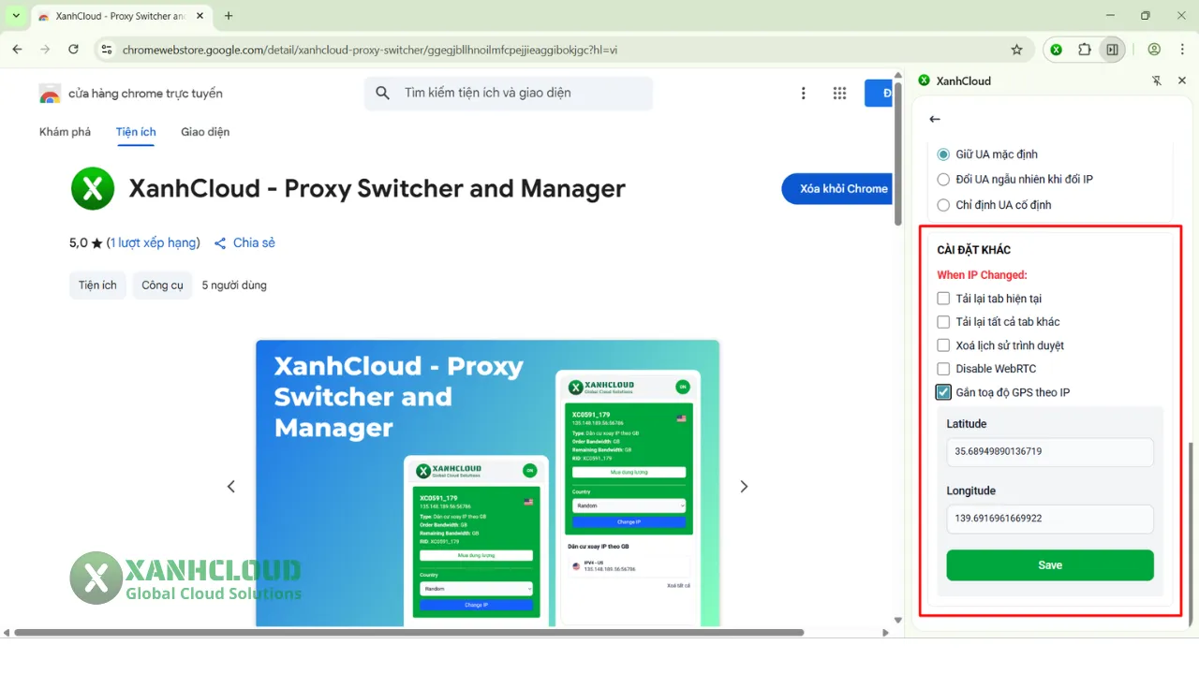The image size is (1199, 674).
Task: Close the XanhCloud side panel
Action: tap(1182, 81)
